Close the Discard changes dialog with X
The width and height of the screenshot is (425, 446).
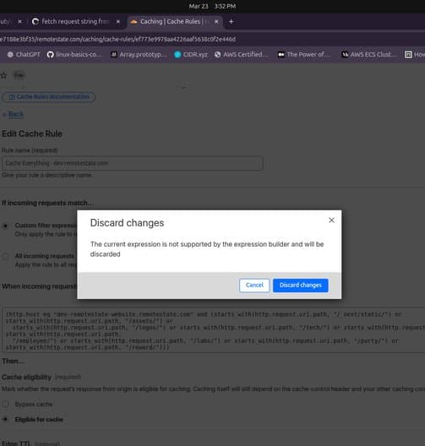click(331, 220)
